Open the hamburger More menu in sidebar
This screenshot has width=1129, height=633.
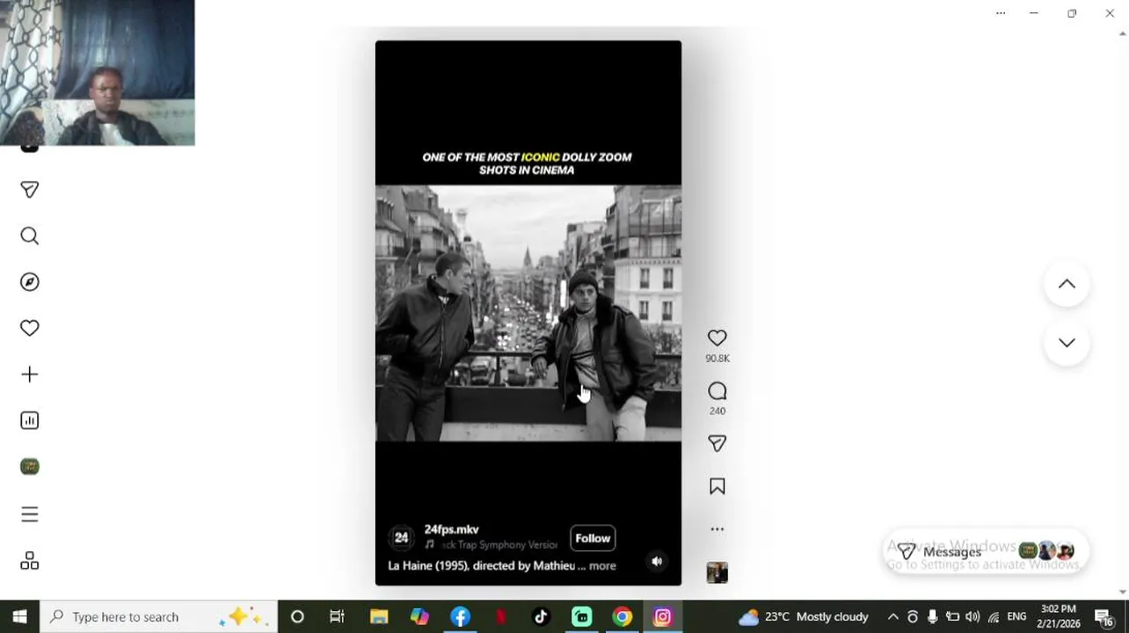[29, 514]
